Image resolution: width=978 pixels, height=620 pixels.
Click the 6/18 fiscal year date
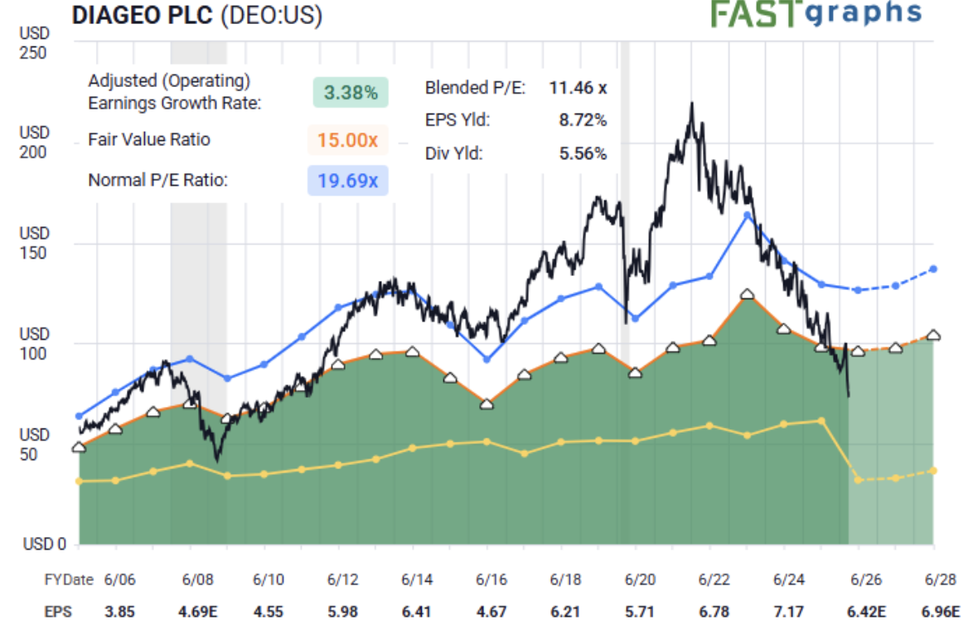[x=566, y=580]
